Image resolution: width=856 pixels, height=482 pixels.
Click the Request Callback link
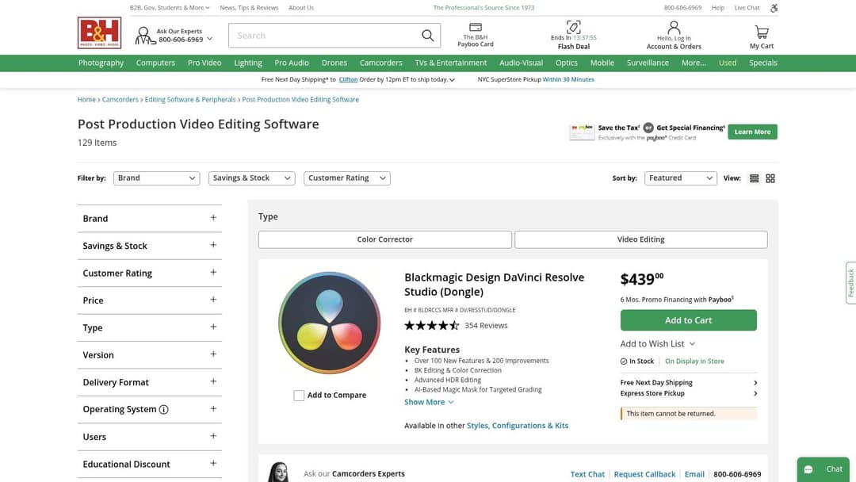644,474
